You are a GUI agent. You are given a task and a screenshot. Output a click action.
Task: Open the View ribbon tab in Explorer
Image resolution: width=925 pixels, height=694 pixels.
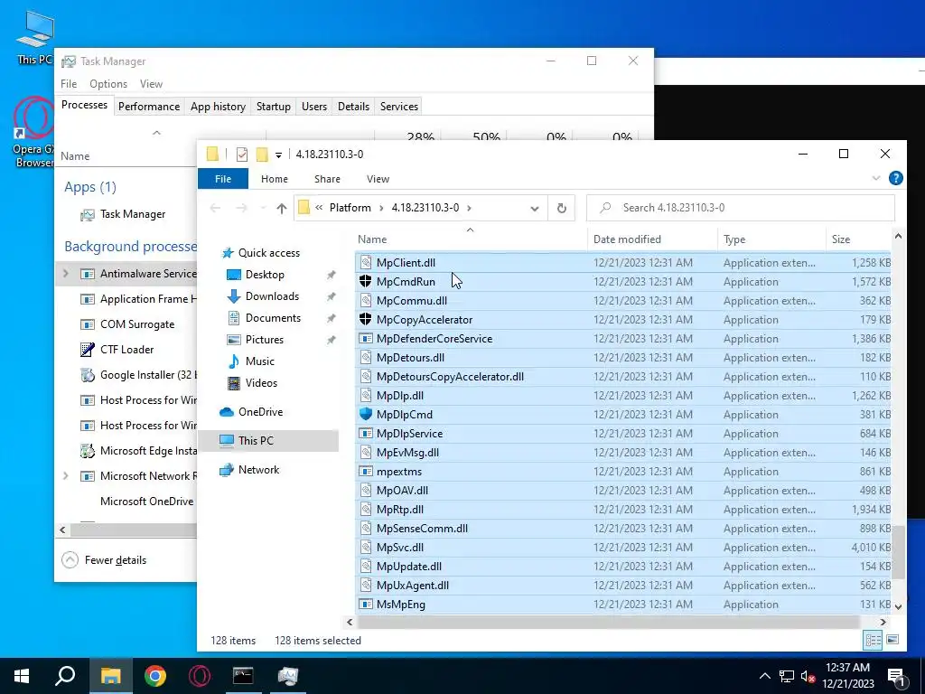pos(378,179)
